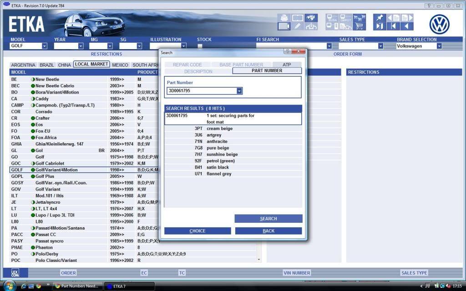Screen dimensions: 466x291
Task: Click the handlebar icon under the binoculars
Action: pos(311,26)
